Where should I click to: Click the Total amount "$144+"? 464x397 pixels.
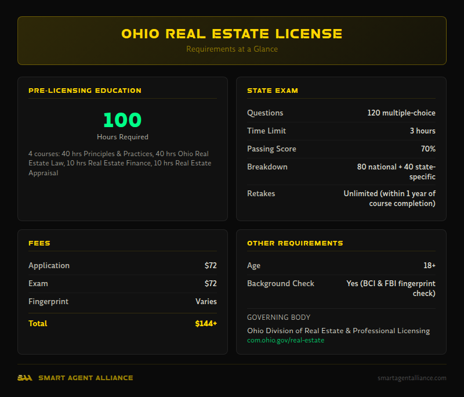pyautogui.click(x=205, y=323)
